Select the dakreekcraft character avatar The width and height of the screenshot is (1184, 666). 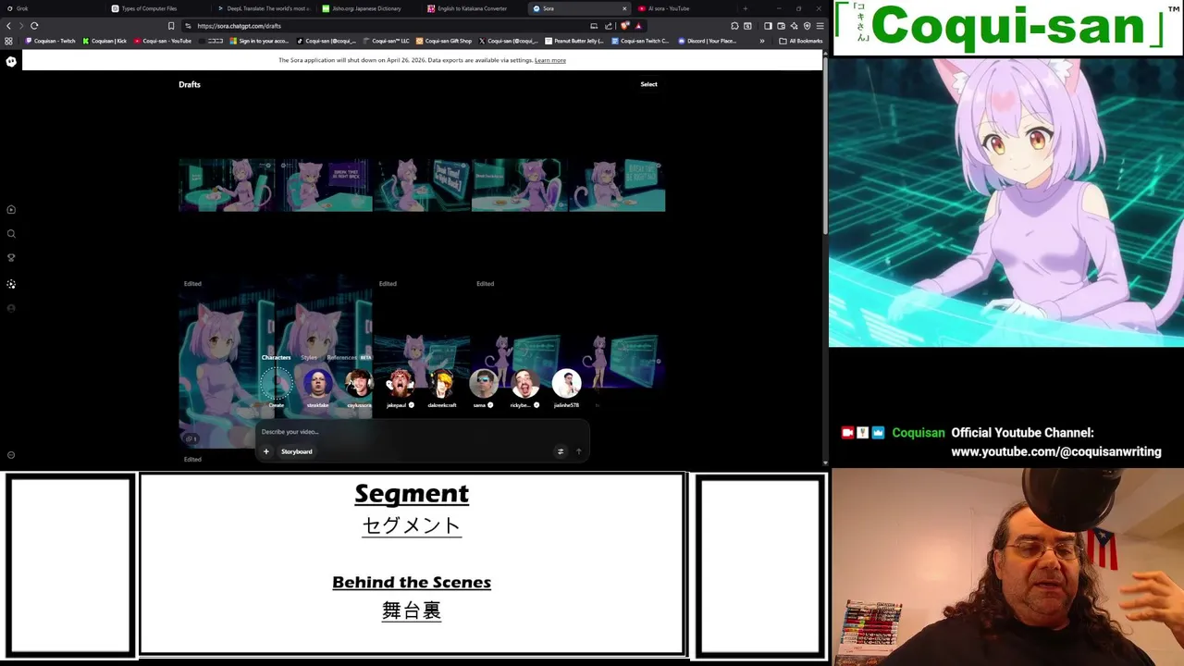pyautogui.click(x=442, y=383)
